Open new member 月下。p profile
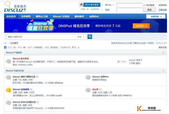 76,47
